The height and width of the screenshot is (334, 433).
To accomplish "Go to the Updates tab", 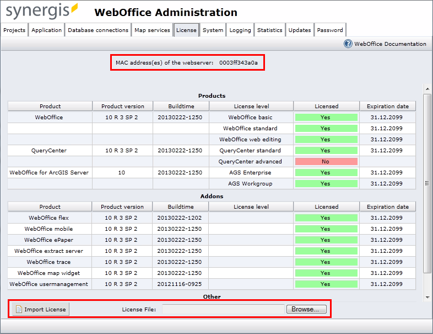I will 300,30.
